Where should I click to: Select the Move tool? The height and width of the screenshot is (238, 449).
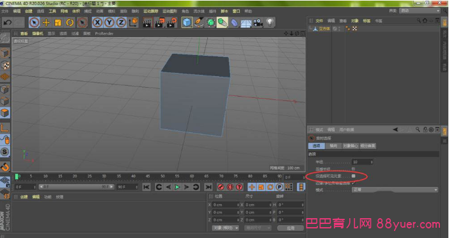pyautogui.click(x=46, y=22)
